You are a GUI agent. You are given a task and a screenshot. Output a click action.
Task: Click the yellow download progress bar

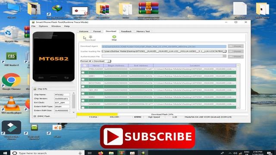[x=97, y=115]
